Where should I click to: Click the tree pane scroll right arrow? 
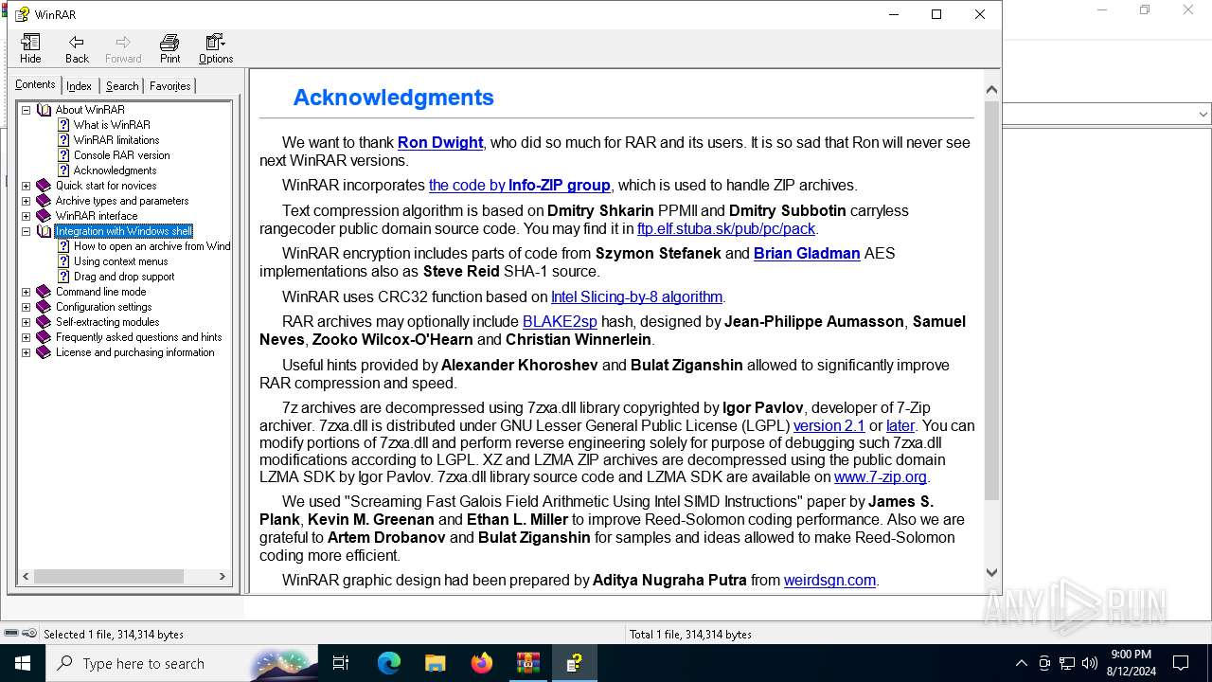point(223,576)
